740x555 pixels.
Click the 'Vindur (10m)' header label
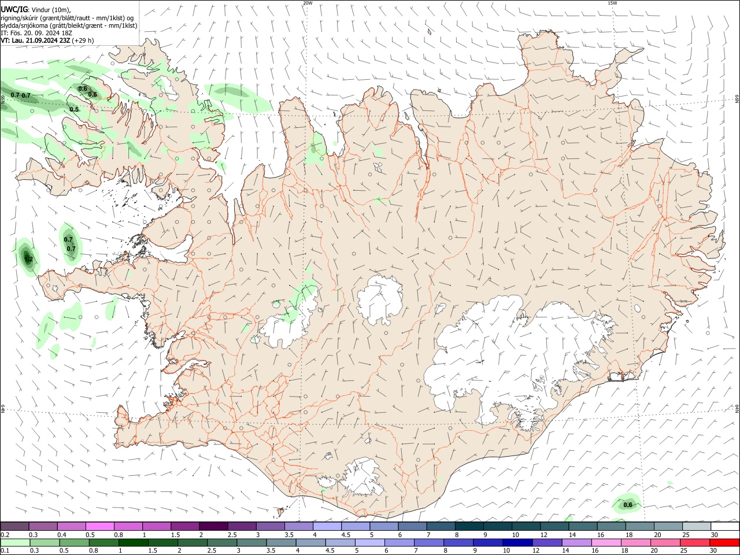[x=51, y=10]
